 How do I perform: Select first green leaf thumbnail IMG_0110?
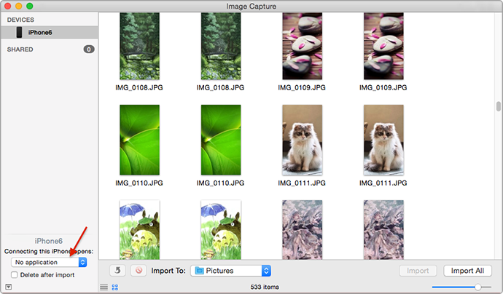click(139, 140)
